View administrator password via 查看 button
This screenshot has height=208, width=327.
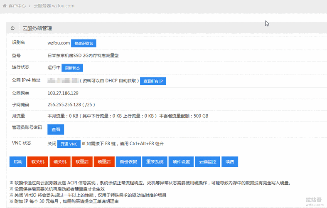[x=56, y=129]
